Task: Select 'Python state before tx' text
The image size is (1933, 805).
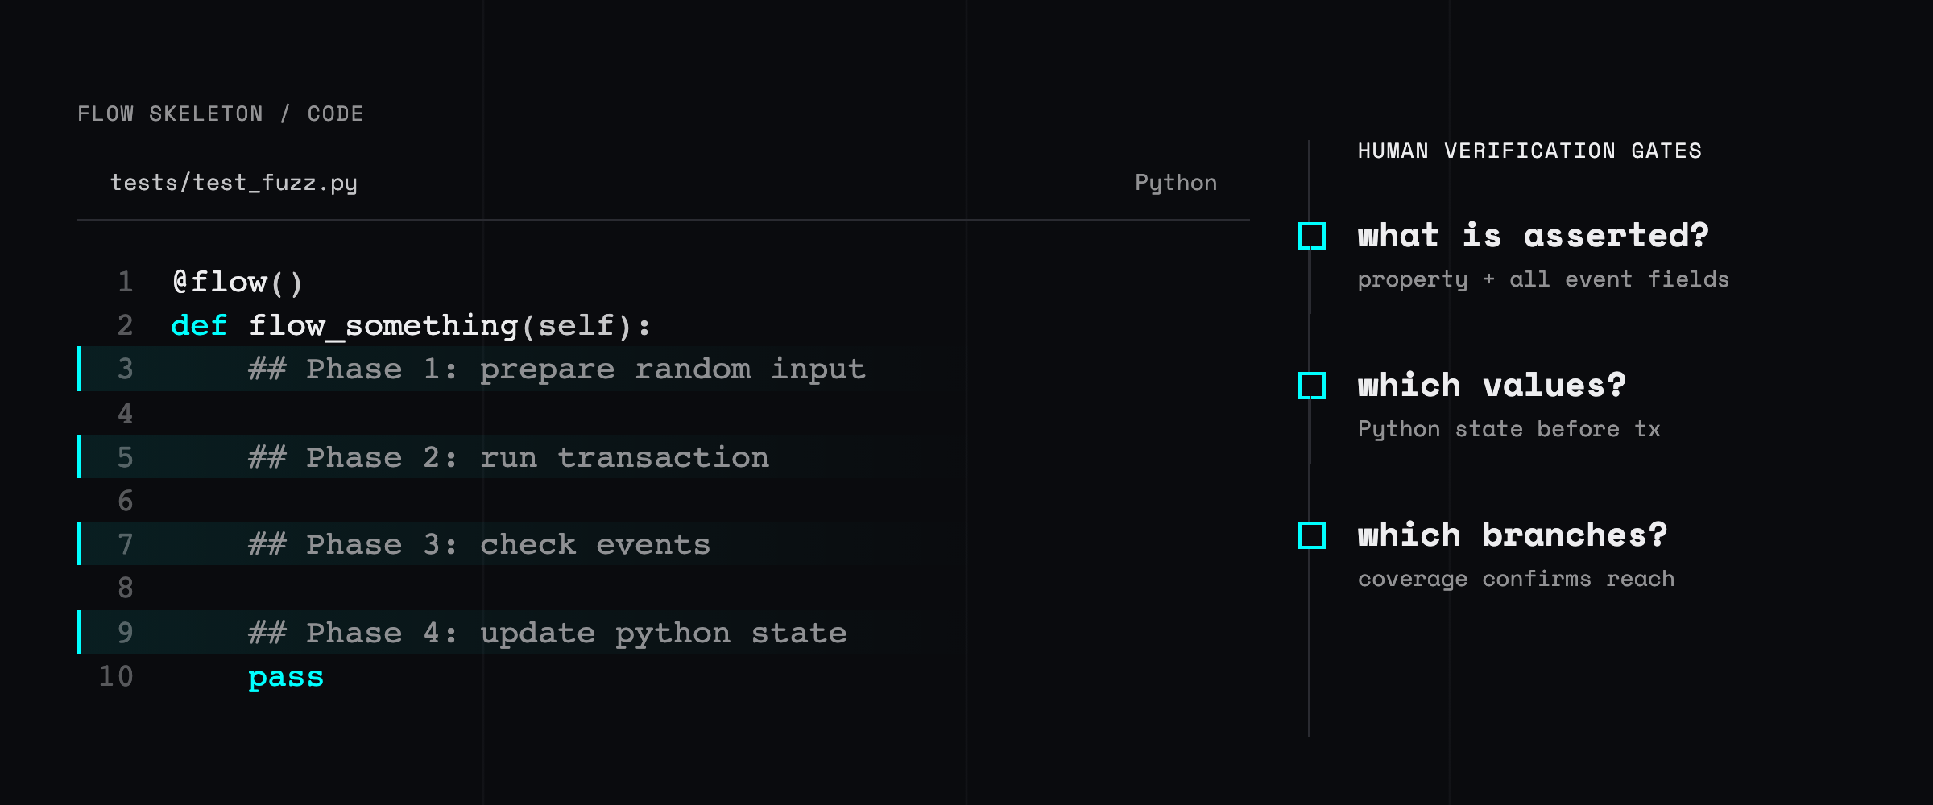Action: (x=1509, y=429)
